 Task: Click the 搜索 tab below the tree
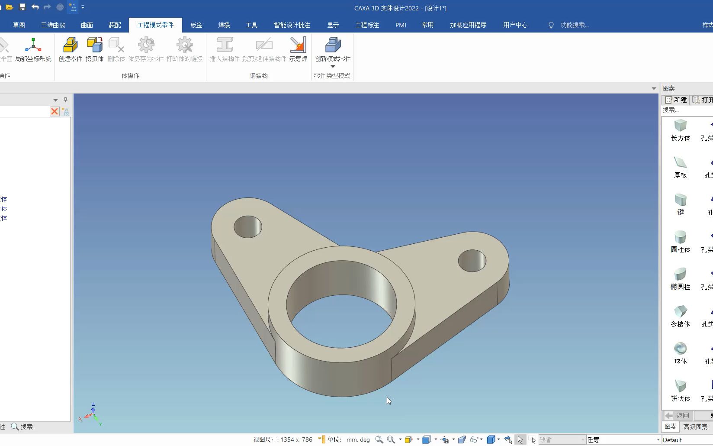[22, 427]
